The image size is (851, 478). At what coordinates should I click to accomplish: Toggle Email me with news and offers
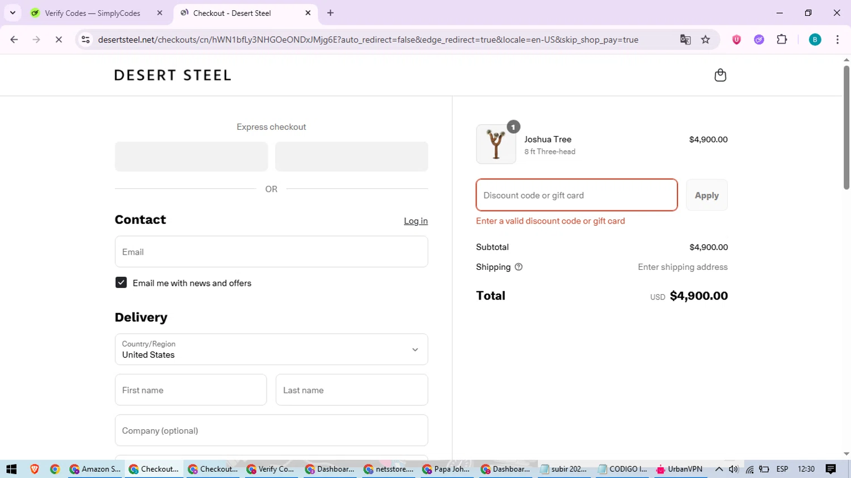[121, 282]
